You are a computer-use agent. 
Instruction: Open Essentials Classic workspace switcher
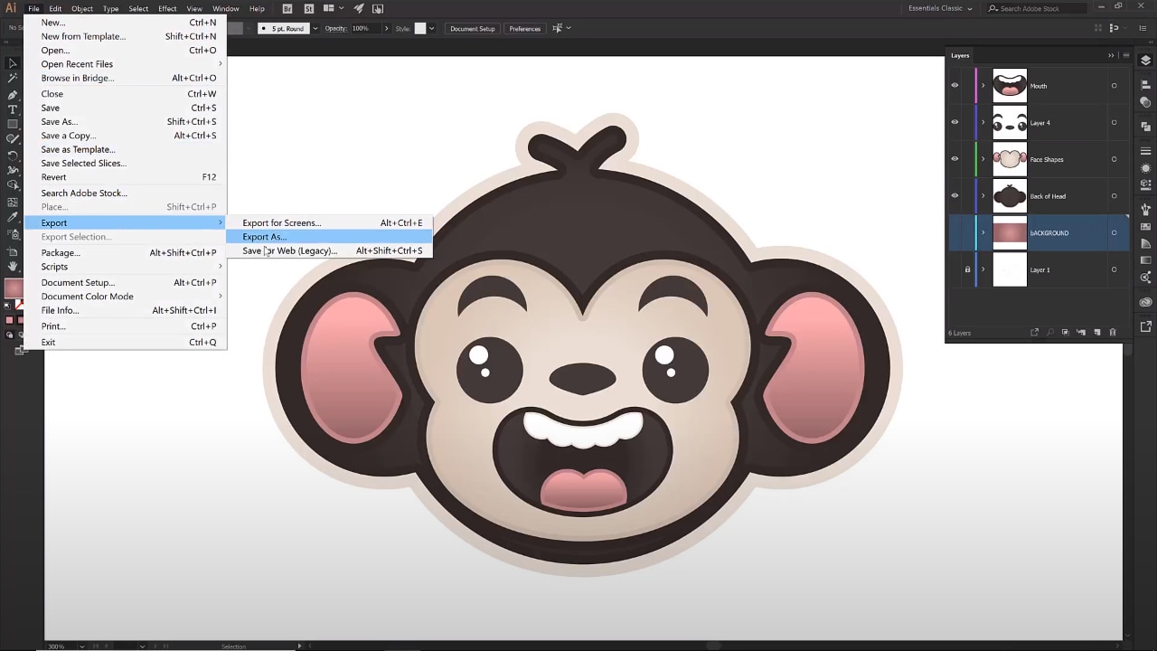point(941,9)
